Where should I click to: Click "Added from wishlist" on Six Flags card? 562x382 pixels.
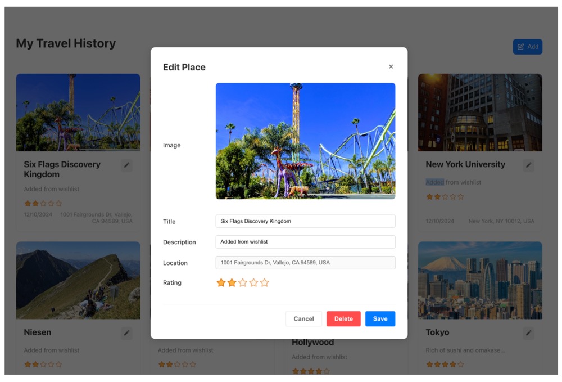(52, 189)
